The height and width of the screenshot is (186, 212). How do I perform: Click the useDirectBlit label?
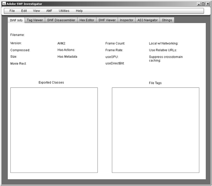pyautogui.click(x=115, y=64)
